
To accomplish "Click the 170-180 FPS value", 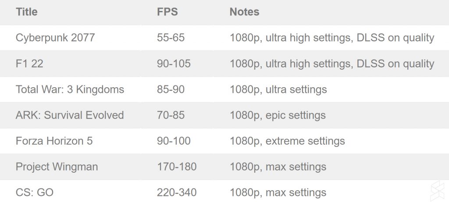I will 177,167.
